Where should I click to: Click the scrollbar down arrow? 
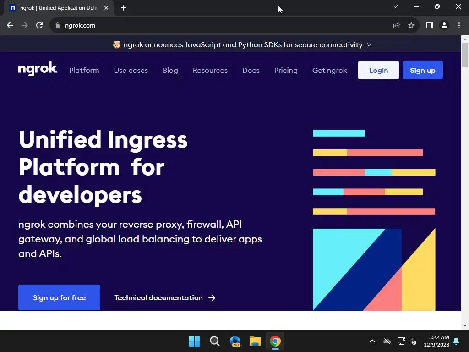click(465, 326)
